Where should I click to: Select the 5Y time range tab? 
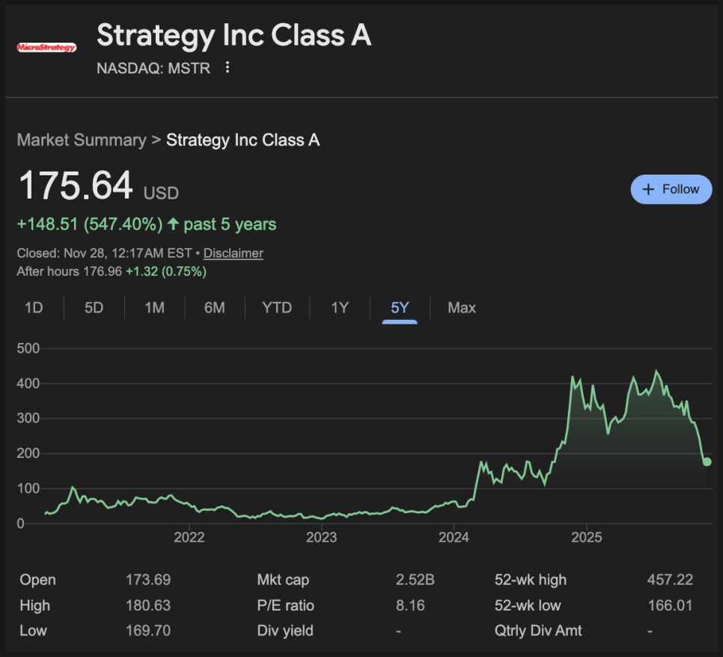click(x=400, y=308)
